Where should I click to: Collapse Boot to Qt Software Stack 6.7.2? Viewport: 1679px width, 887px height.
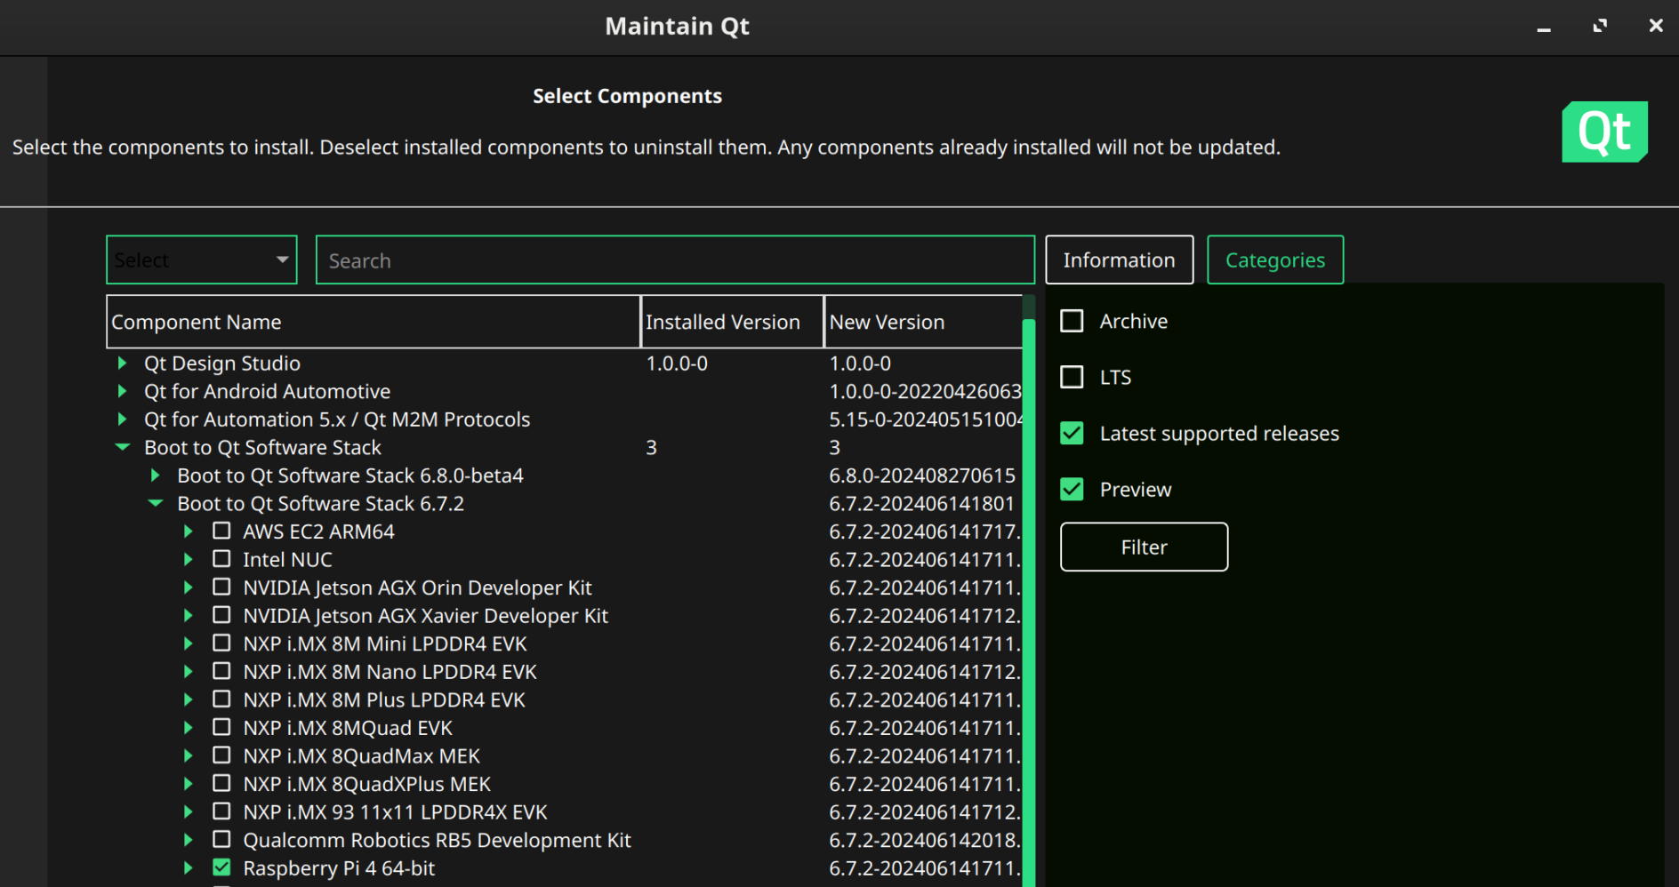(x=156, y=504)
